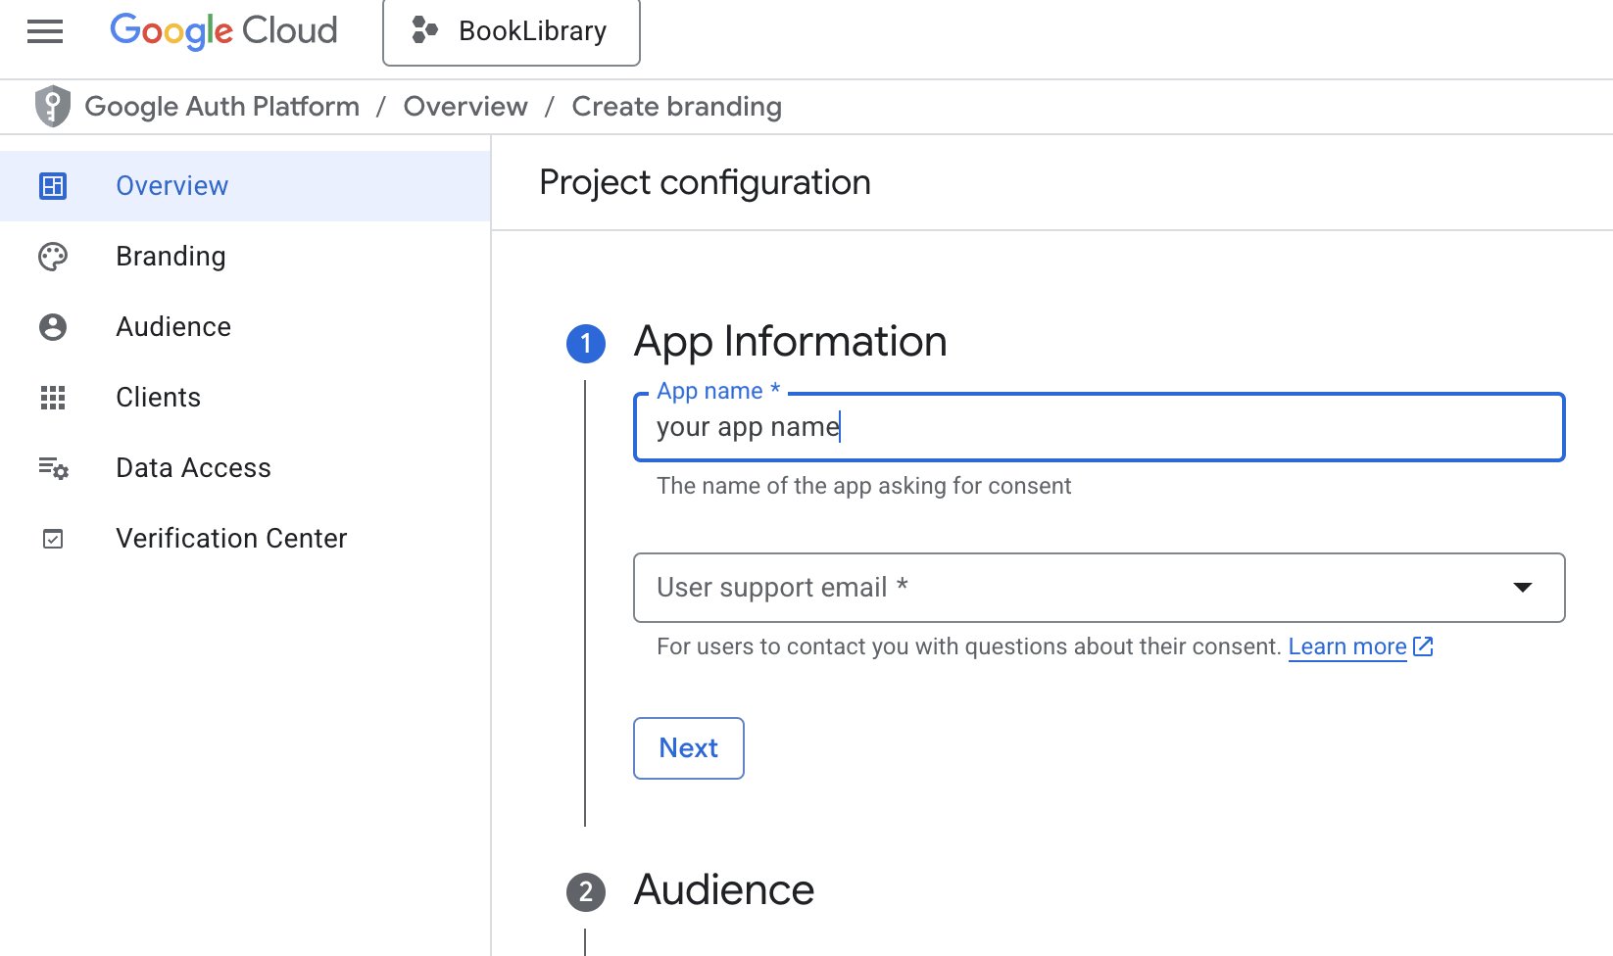Click the Clients grid icon
Screen dimensions: 1613x956
(53, 398)
